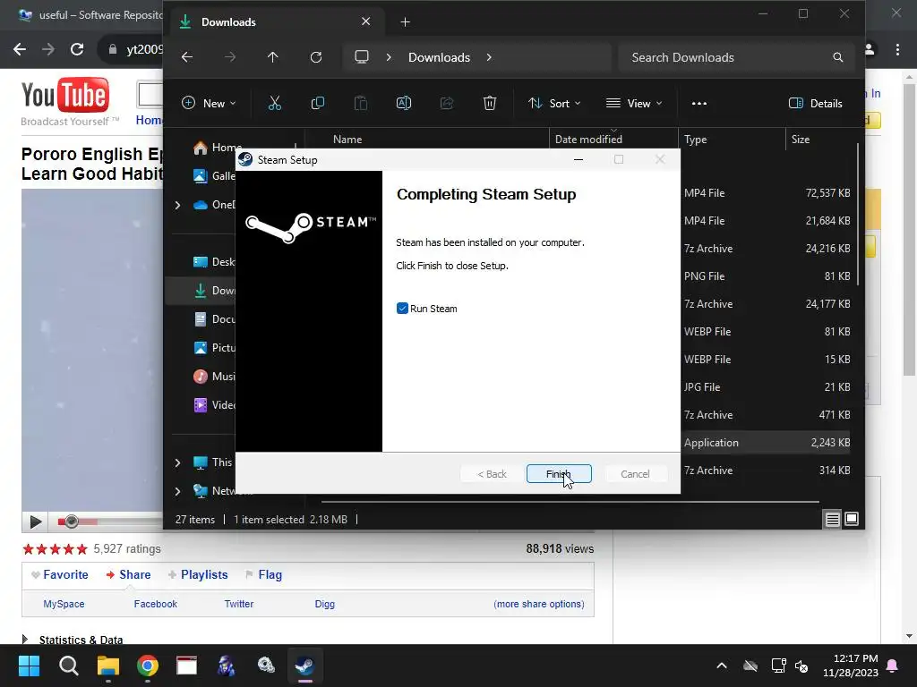Toggle the Details pane button

[815, 104]
